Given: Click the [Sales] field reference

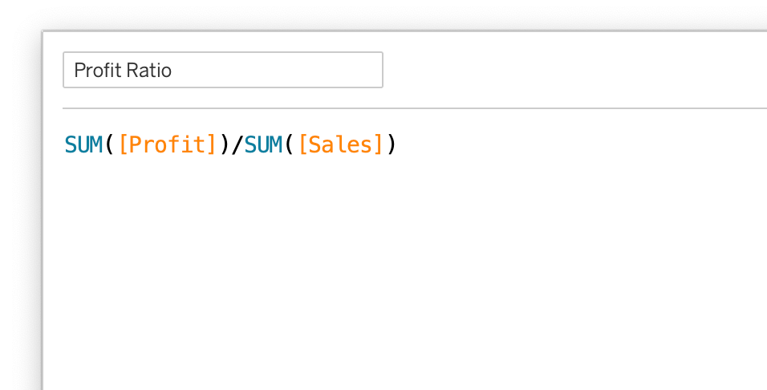Looking at the screenshot, I should click(341, 145).
